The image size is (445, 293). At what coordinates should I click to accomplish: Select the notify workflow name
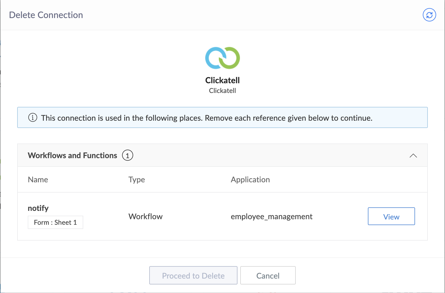(38, 208)
